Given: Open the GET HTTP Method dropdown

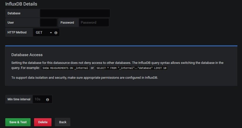Looking at the screenshot, I should 44,32.
